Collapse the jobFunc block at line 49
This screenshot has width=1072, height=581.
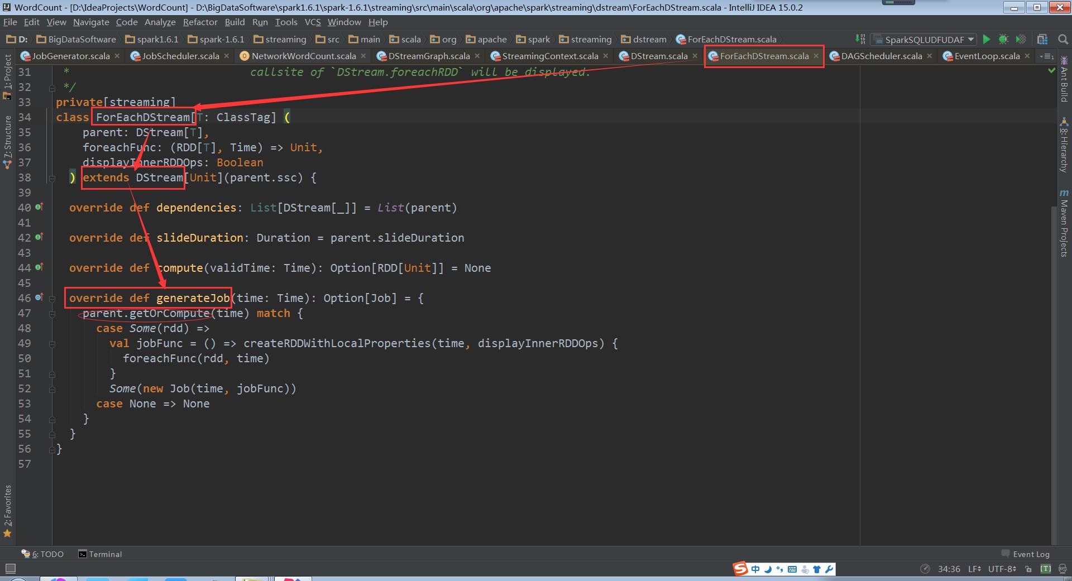click(52, 344)
